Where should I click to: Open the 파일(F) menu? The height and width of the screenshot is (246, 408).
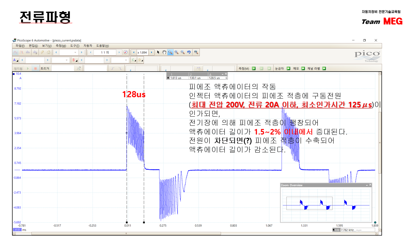coord(20,46)
